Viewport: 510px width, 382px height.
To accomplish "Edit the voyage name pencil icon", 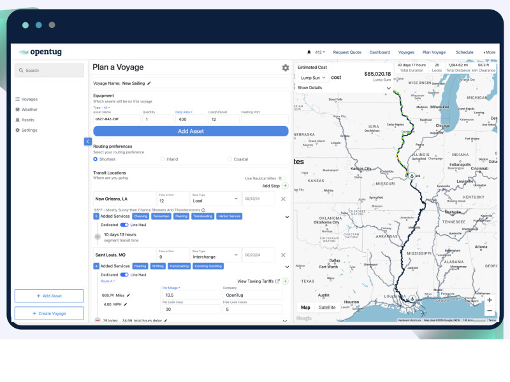I will [149, 83].
